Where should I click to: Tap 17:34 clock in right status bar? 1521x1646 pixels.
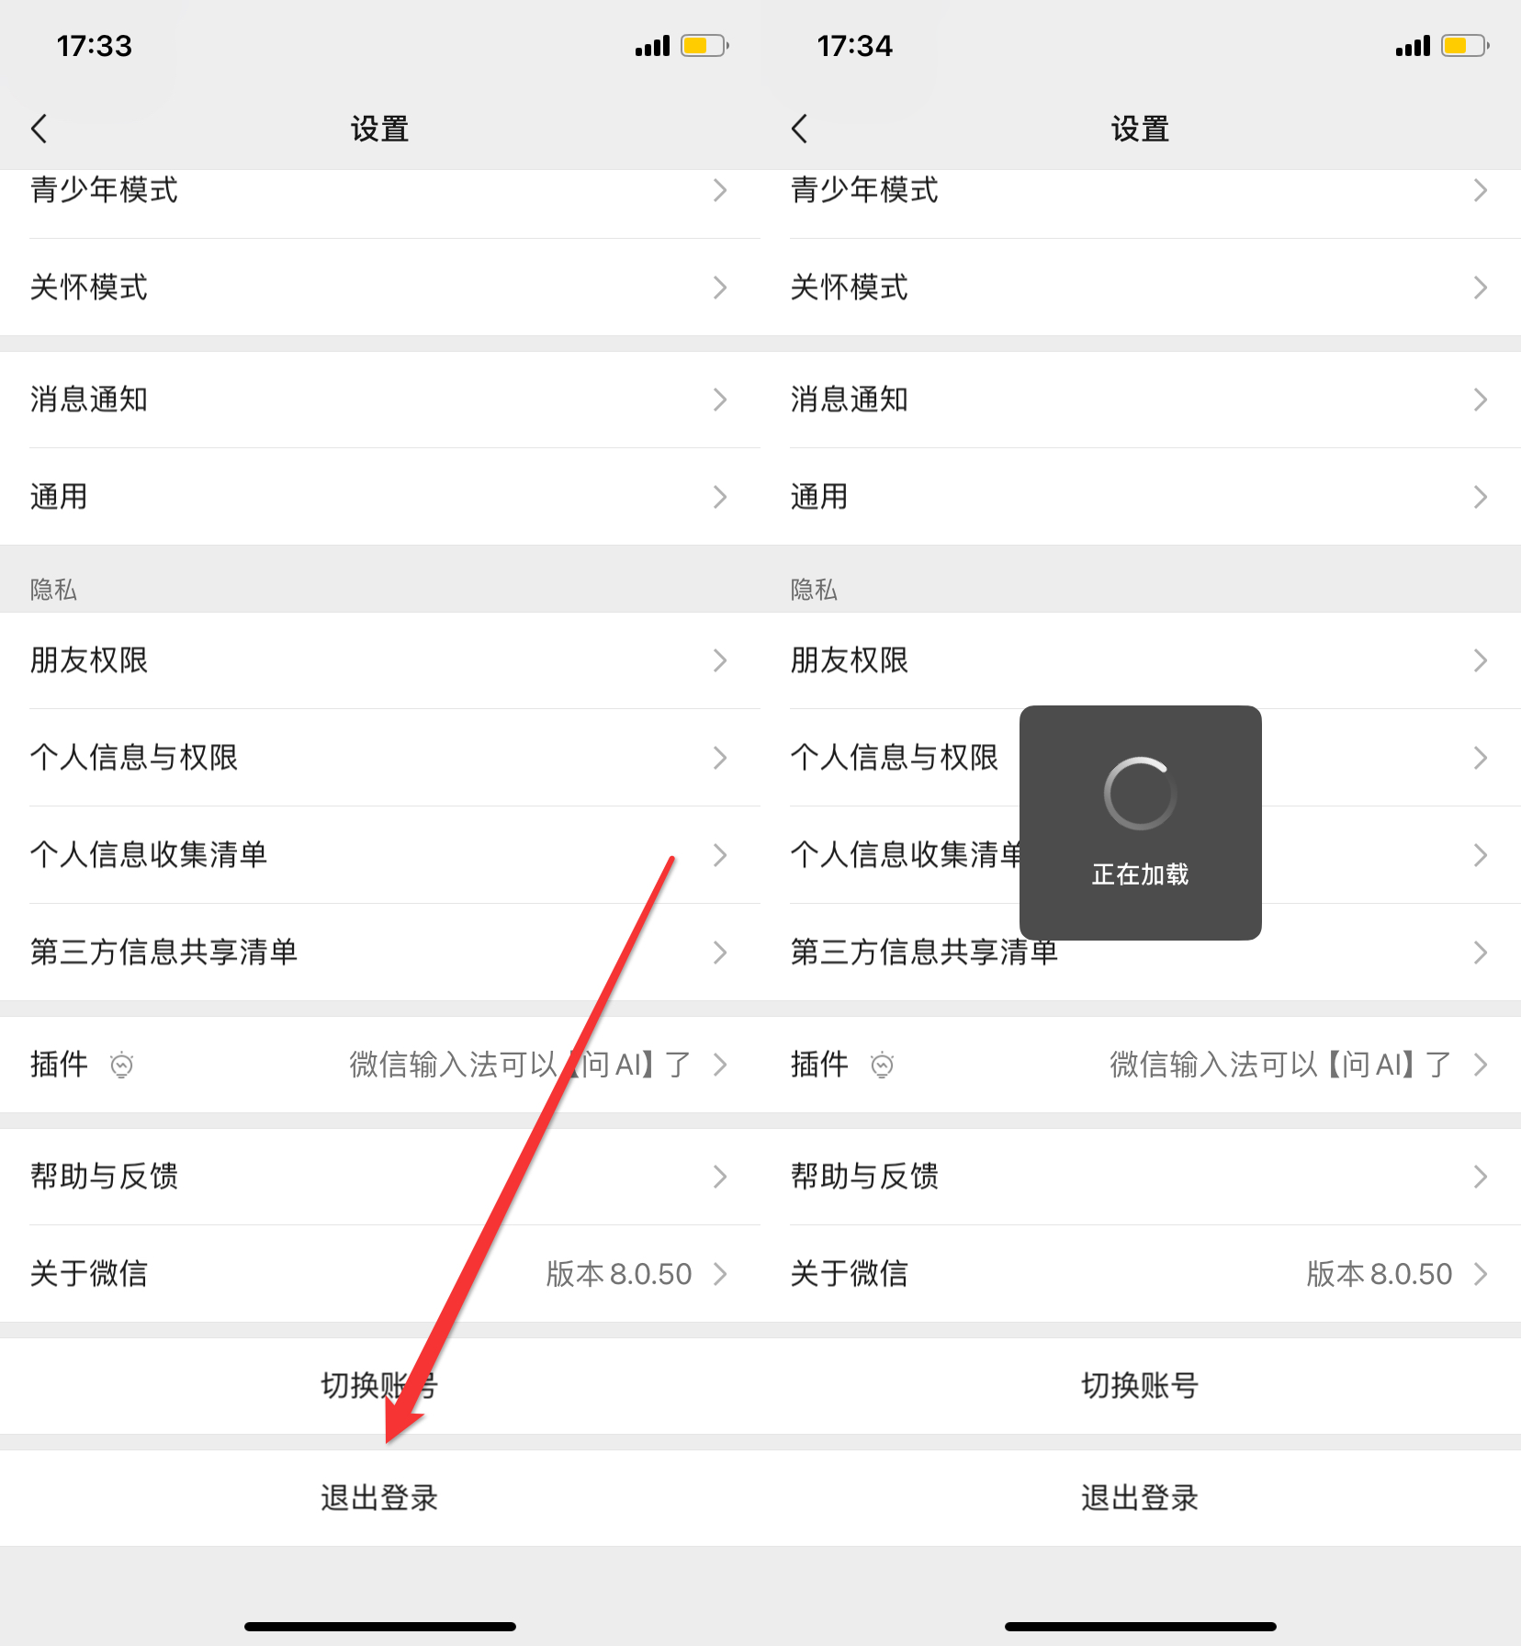(854, 46)
